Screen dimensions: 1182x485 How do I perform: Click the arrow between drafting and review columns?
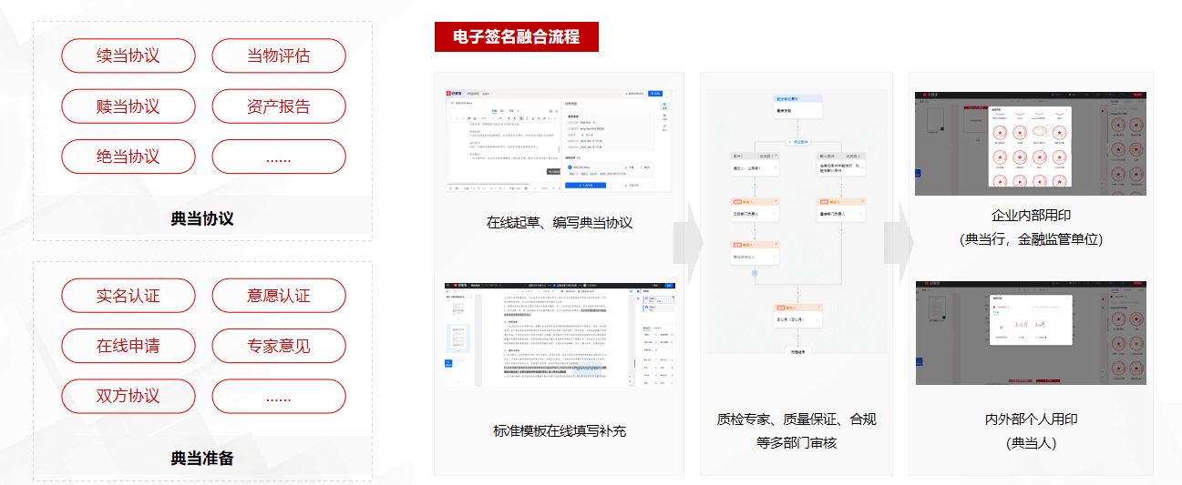(x=691, y=243)
